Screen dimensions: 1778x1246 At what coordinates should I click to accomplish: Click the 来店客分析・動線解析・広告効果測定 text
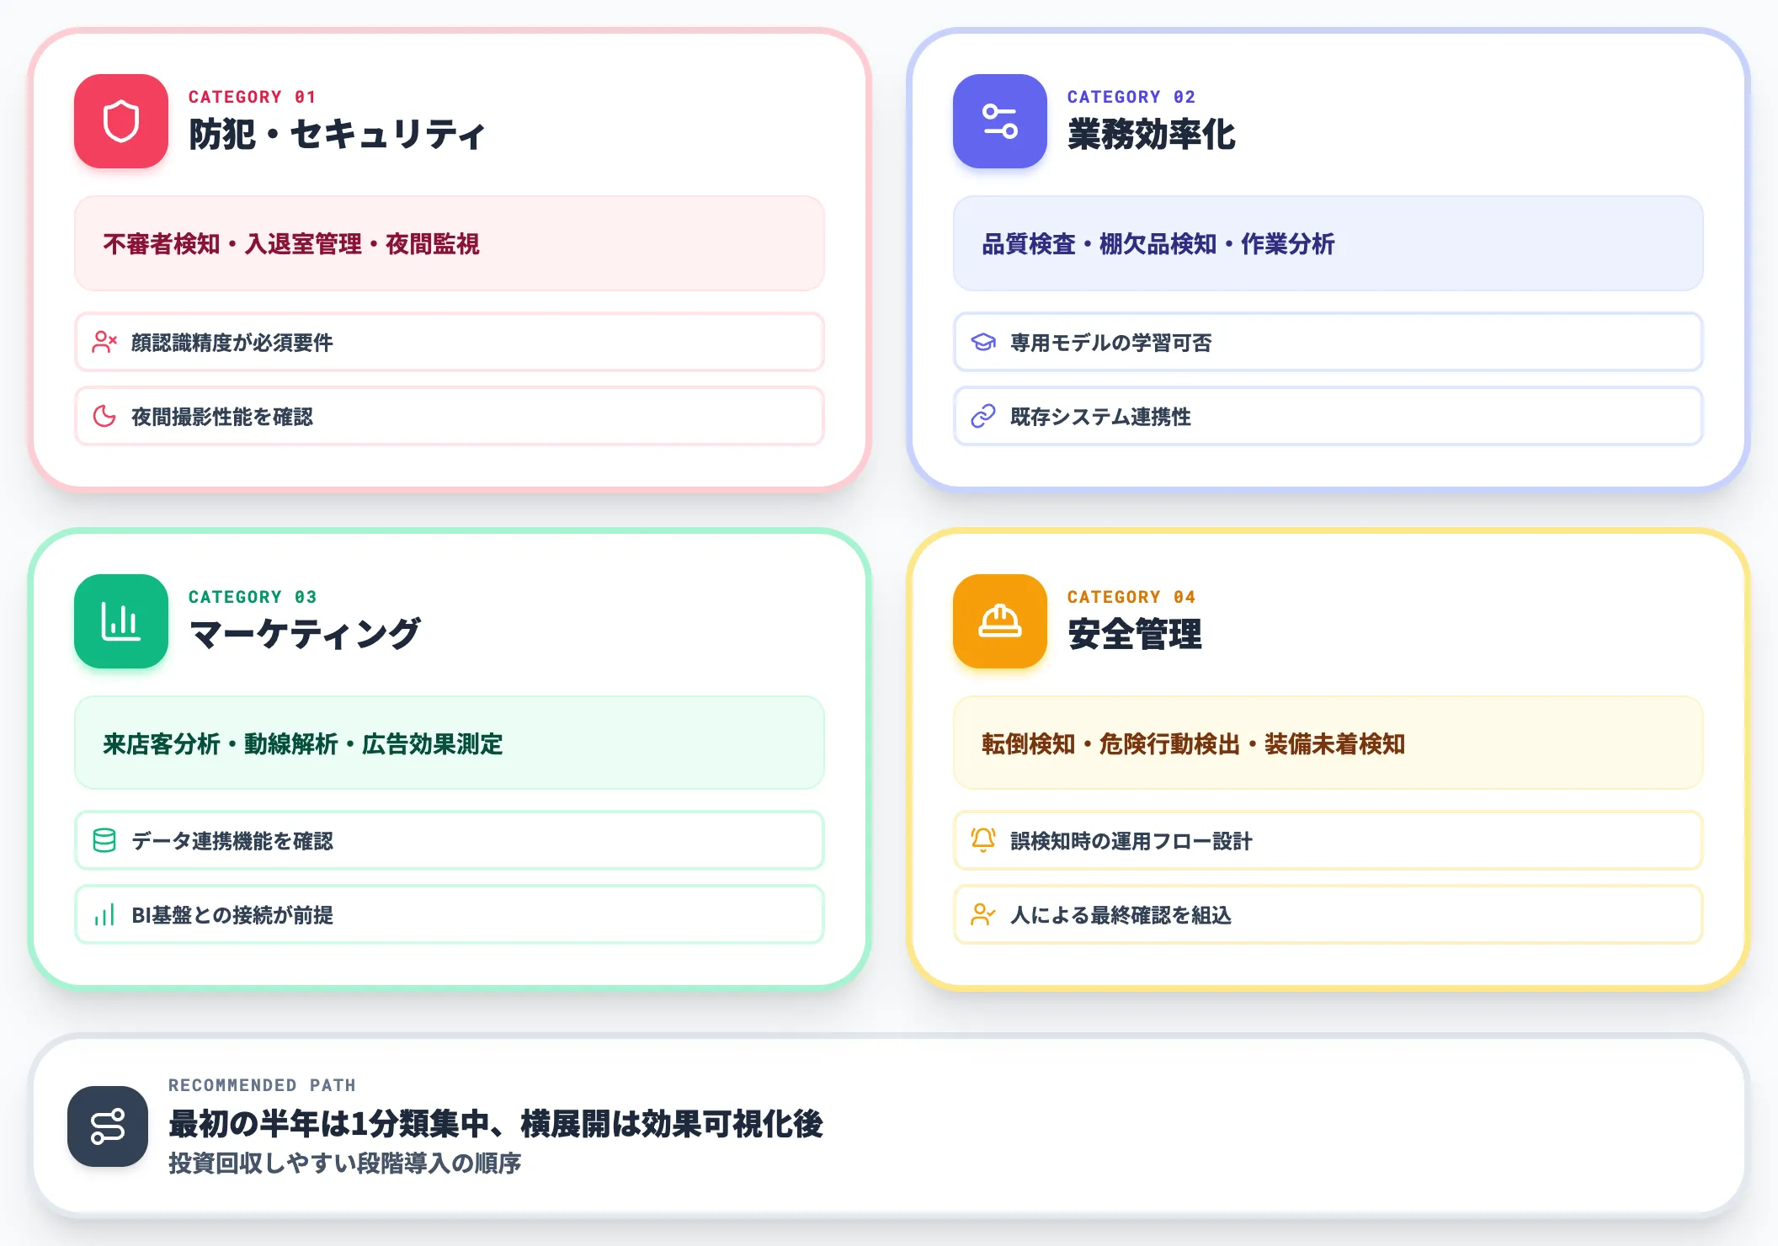[x=303, y=744]
